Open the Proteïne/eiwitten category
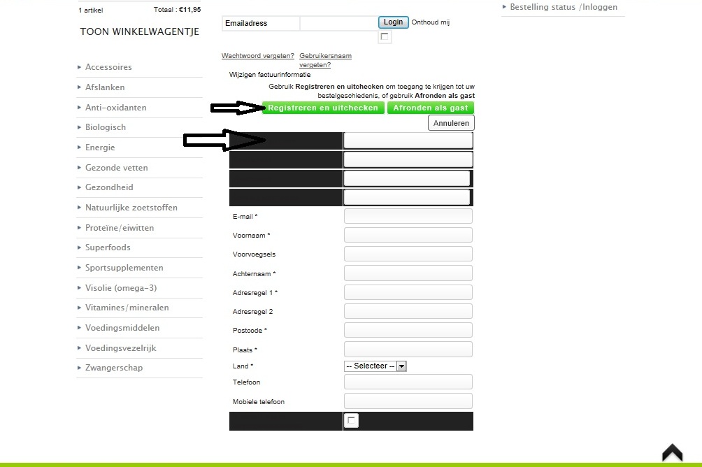 click(120, 227)
